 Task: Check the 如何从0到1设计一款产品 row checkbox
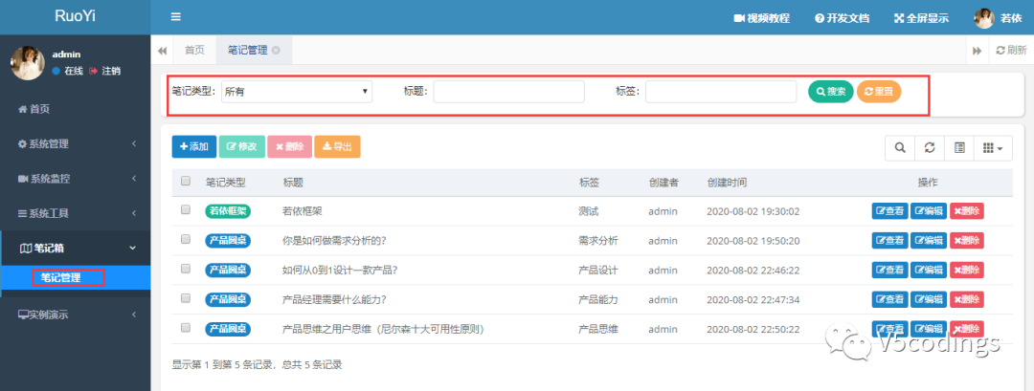[x=186, y=269]
